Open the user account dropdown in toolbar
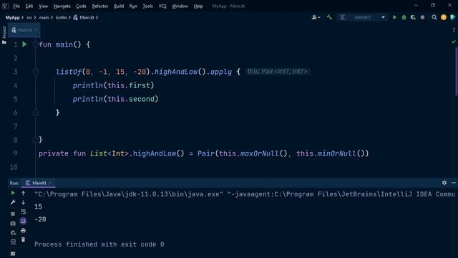Image resolution: width=458 pixels, height=258 pixels. [x=316, y=17]
